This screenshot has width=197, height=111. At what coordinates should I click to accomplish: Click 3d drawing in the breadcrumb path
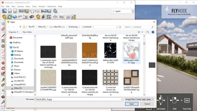[x=73, y=27]
